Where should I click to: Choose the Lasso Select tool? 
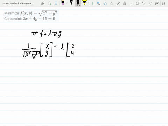[49, 3]
